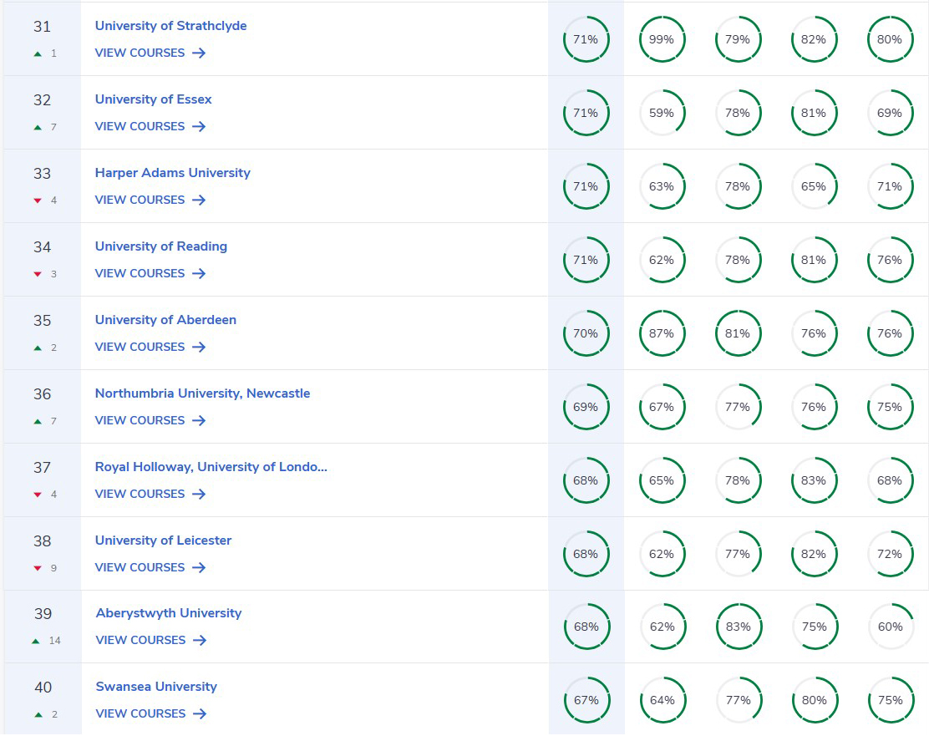929x741 pixels.
Task: Click green up triangle under rank 36
Action: 38,422
